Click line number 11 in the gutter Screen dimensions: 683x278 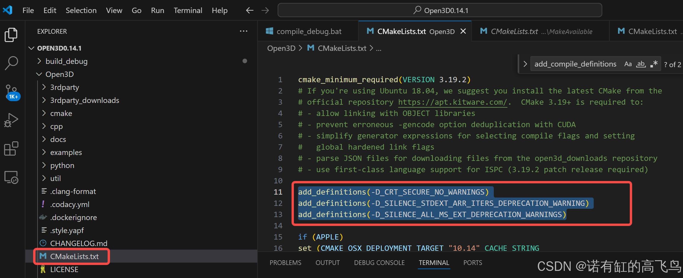(278, 192)
